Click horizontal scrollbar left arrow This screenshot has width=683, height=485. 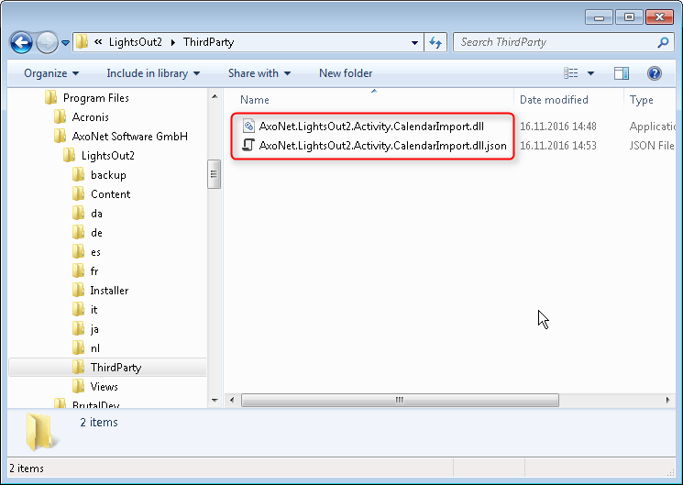point(232,400)
